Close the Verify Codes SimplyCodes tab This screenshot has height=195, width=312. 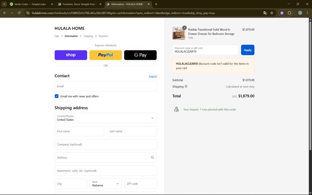click(52, 4)
